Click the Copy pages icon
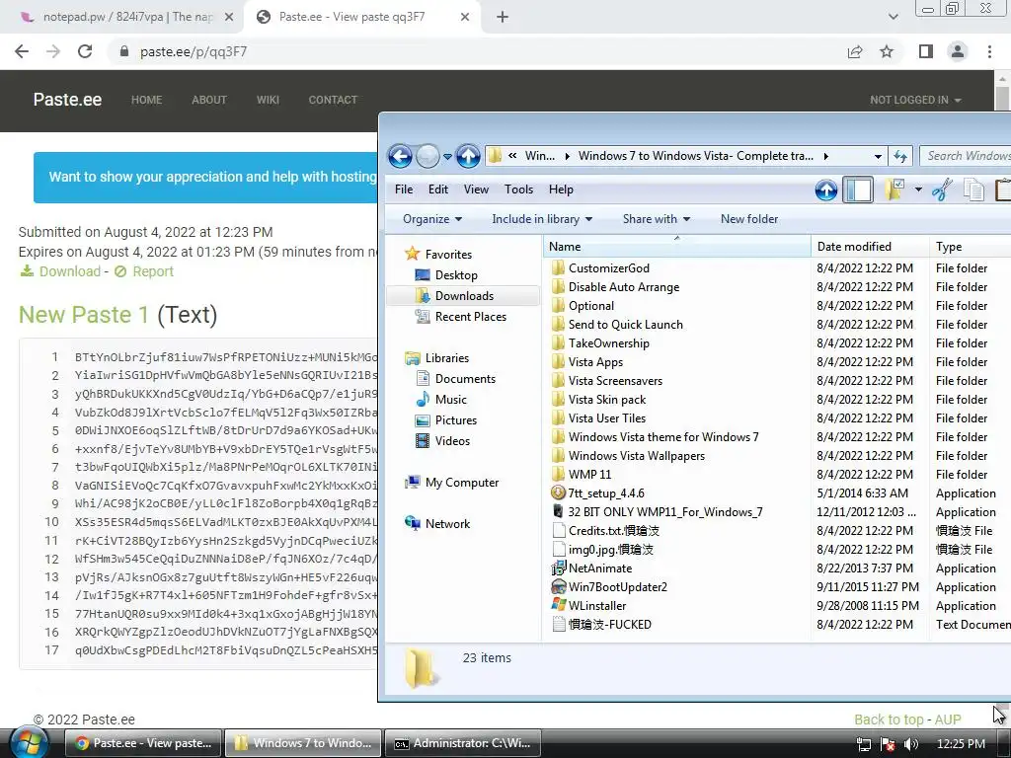The height and width of the screenshot is (758, 1011). 973,190
